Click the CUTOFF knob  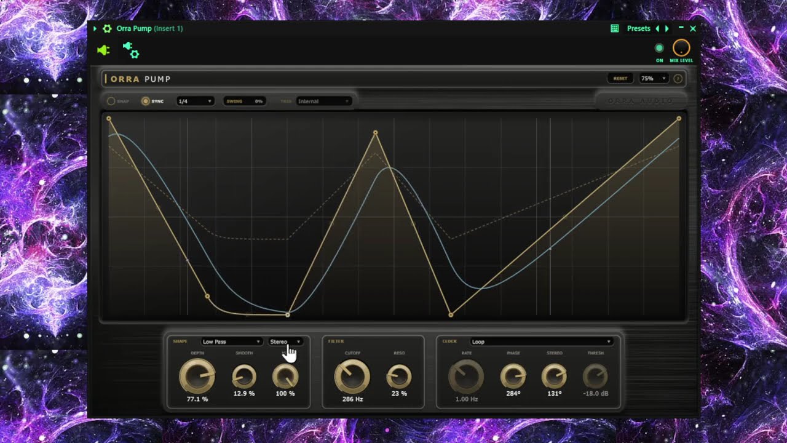[x=352, y=376]
